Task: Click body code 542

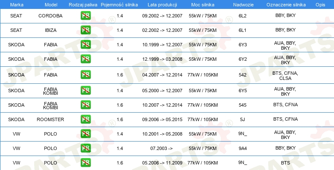Action: pos(243,75)
